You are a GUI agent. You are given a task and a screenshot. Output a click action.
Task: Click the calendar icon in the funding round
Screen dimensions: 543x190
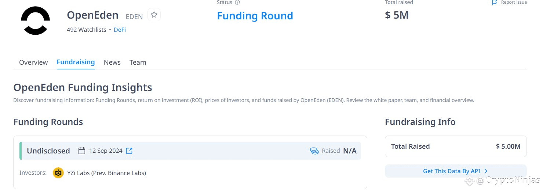pyautogui.click(x=82, y=151)
